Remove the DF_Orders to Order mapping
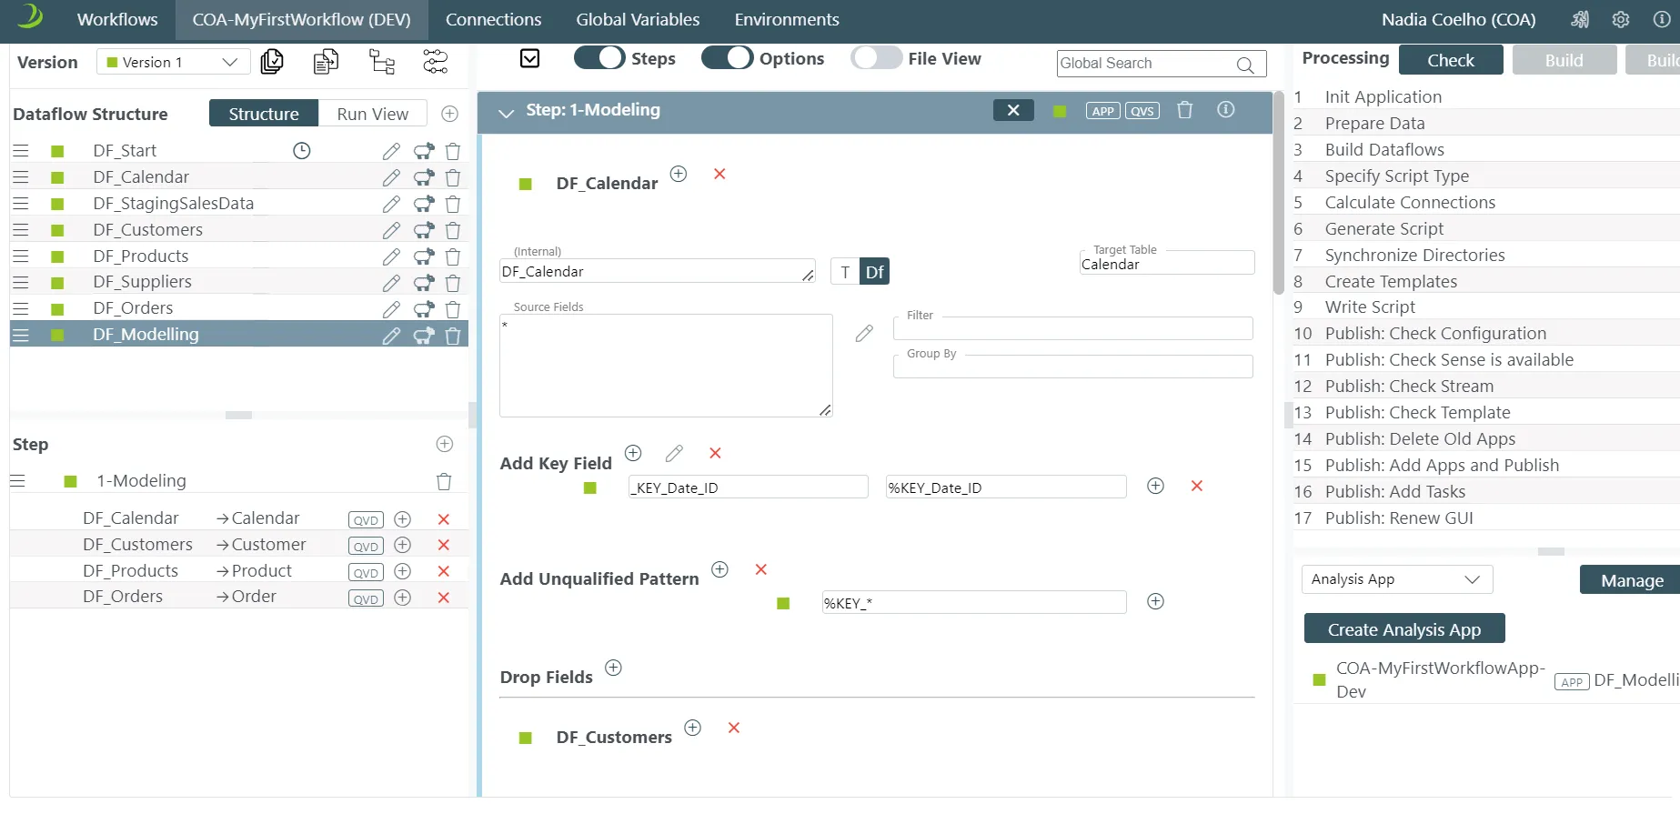1680x814 pixels. point(444,598)
